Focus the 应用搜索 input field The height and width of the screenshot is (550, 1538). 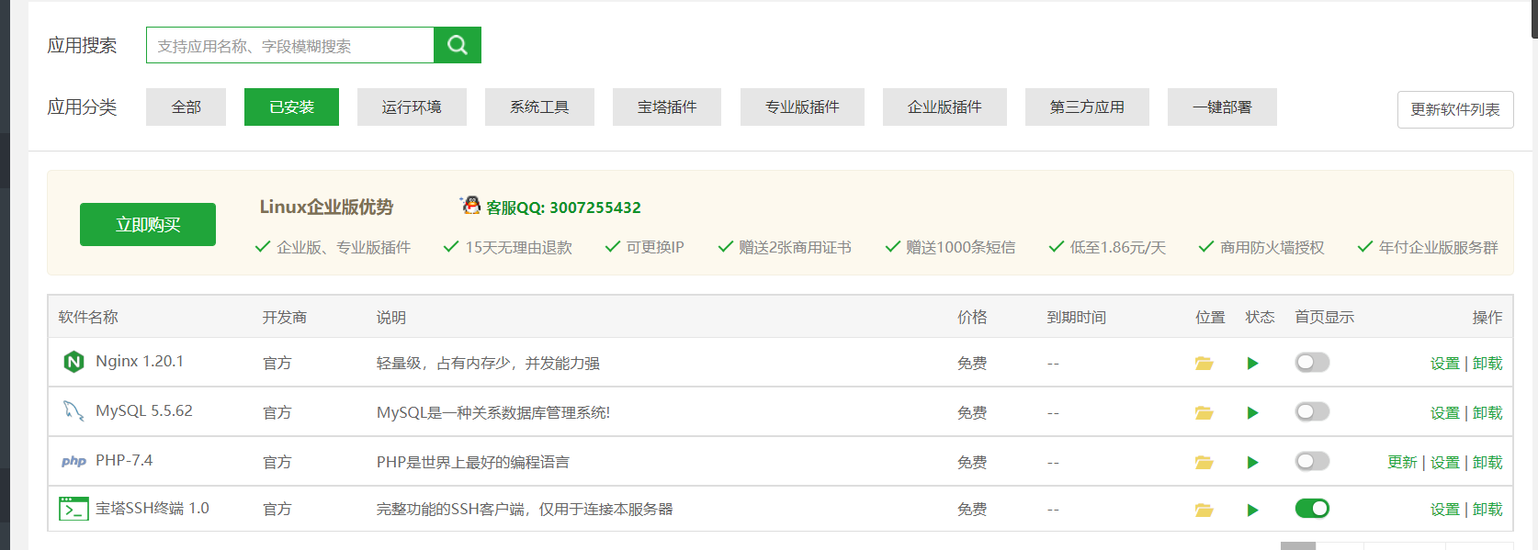click(290, 45)
